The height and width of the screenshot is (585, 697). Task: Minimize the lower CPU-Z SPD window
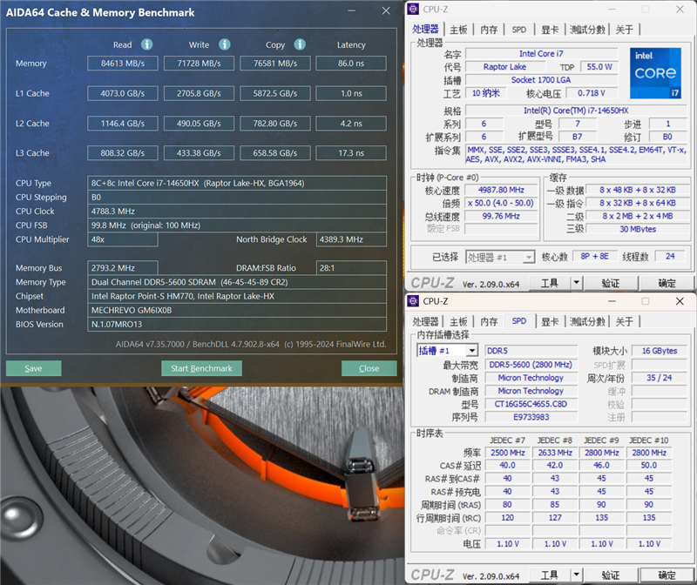pyautogui.click(x=612, y=301)
